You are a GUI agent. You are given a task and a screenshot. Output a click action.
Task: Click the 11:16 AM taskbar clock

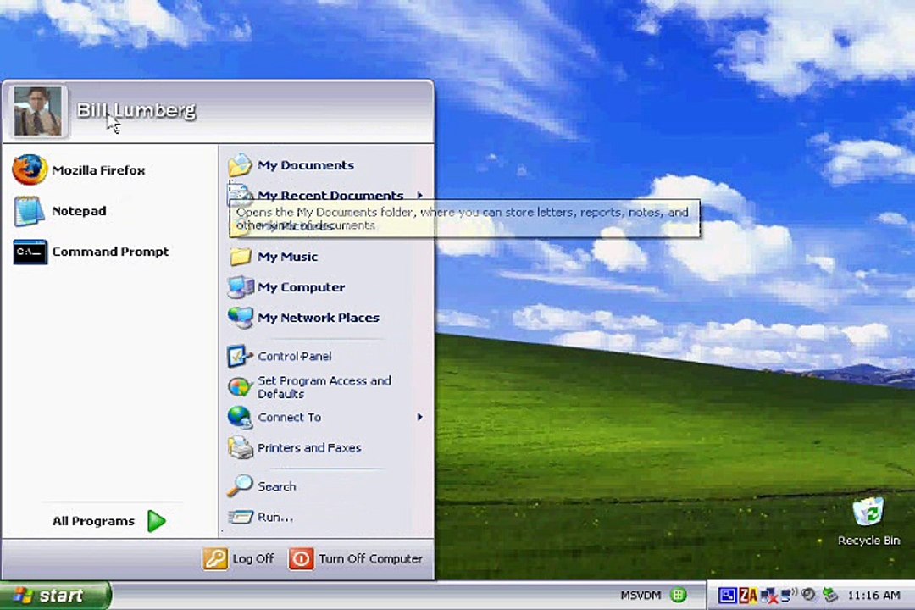[873, 596]
